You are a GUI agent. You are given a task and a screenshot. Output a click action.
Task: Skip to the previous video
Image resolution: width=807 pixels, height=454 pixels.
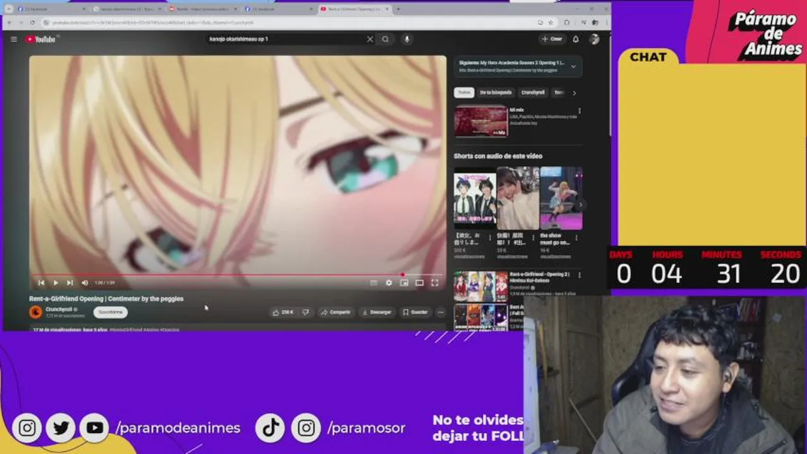(x=41, y=282)
